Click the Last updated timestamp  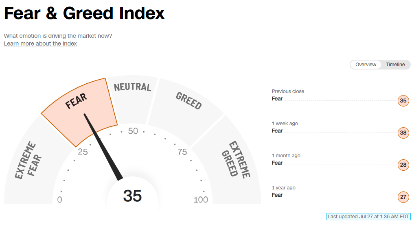368,217
